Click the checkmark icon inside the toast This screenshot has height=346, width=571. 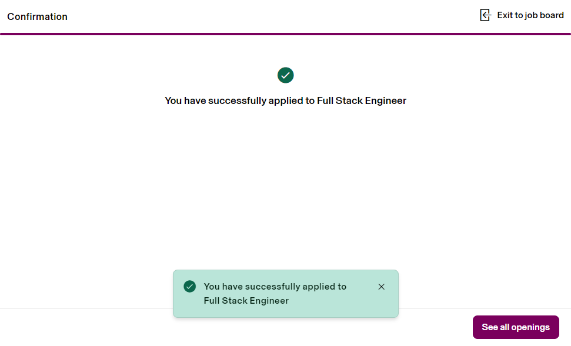coord(189,286)
